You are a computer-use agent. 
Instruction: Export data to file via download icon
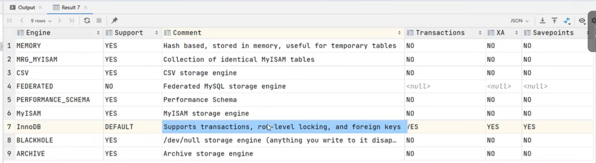click(542, 21)
